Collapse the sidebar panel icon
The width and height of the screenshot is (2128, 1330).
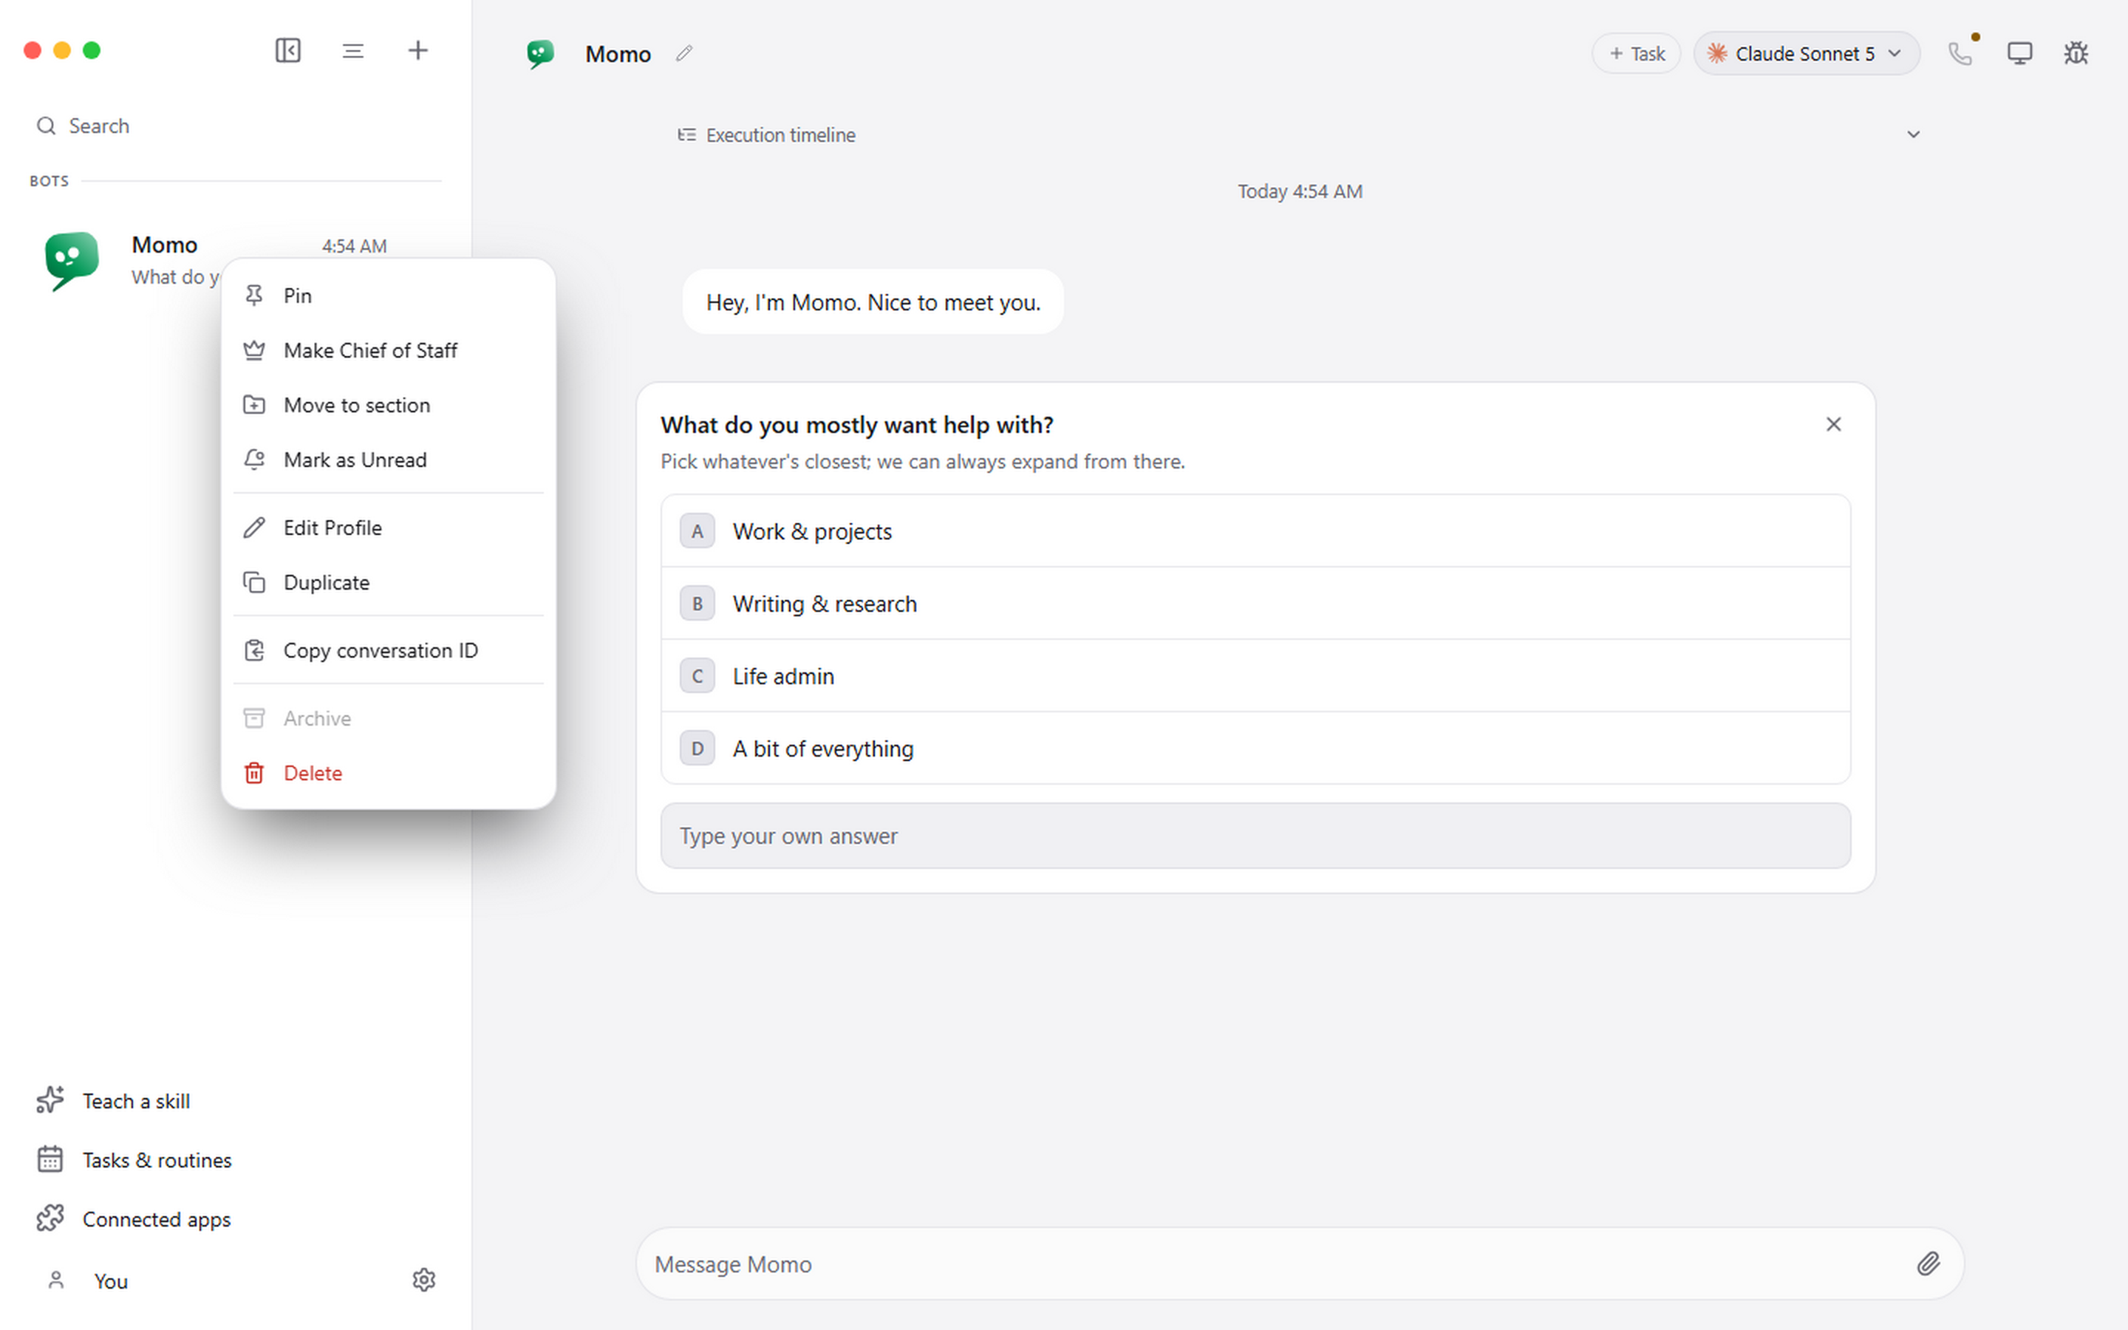(x=287, y=50)
